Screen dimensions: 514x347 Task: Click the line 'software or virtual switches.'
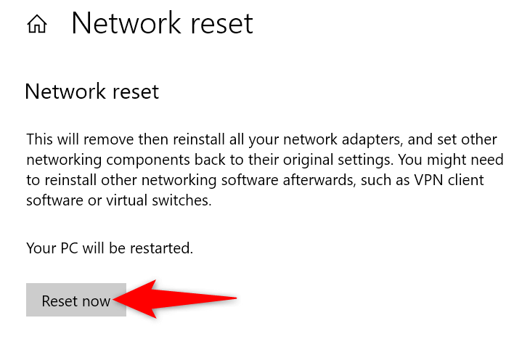(x=119, y=200)
